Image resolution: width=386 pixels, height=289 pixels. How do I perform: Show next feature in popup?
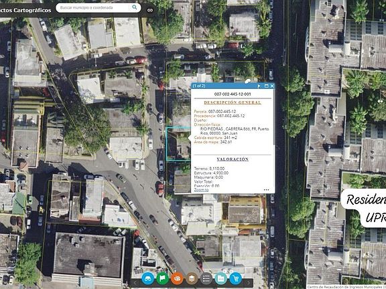point(259,86)
